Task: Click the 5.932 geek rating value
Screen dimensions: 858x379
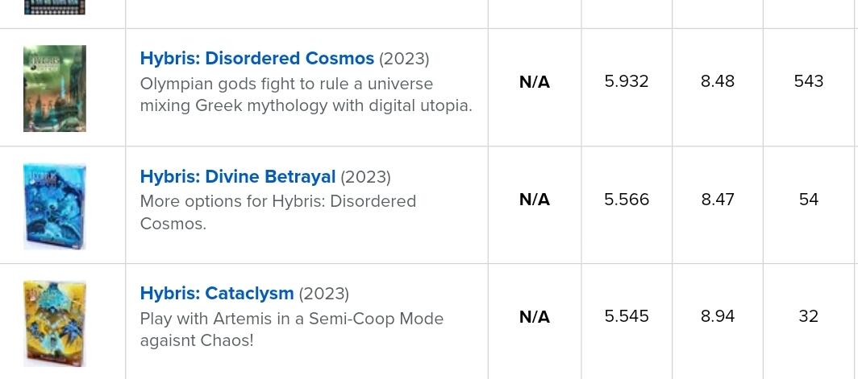Action: point(627,81)
